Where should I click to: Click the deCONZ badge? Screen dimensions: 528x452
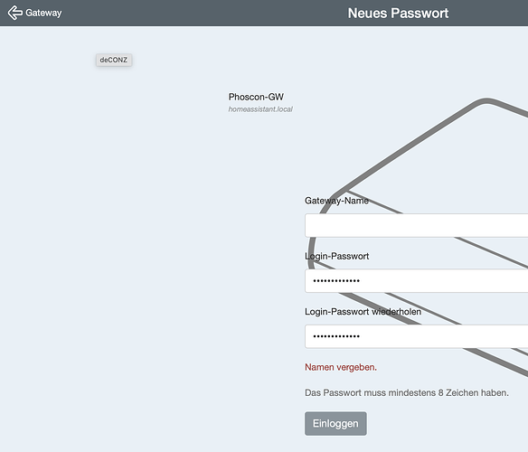[114, 60]
